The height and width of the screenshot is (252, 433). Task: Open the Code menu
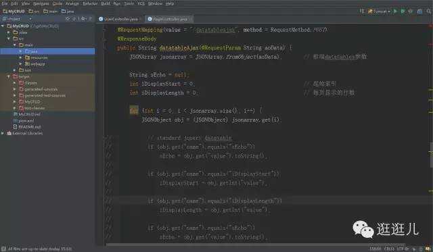57,3
